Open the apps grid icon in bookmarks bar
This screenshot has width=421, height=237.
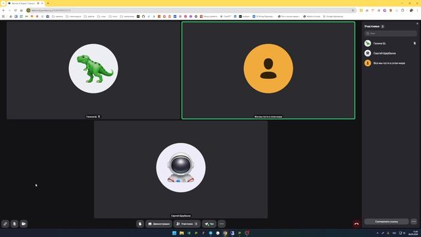click(3, 16)
